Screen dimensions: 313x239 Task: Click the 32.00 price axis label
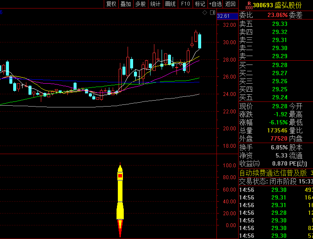pyautogui.click(x=229, y=25)
